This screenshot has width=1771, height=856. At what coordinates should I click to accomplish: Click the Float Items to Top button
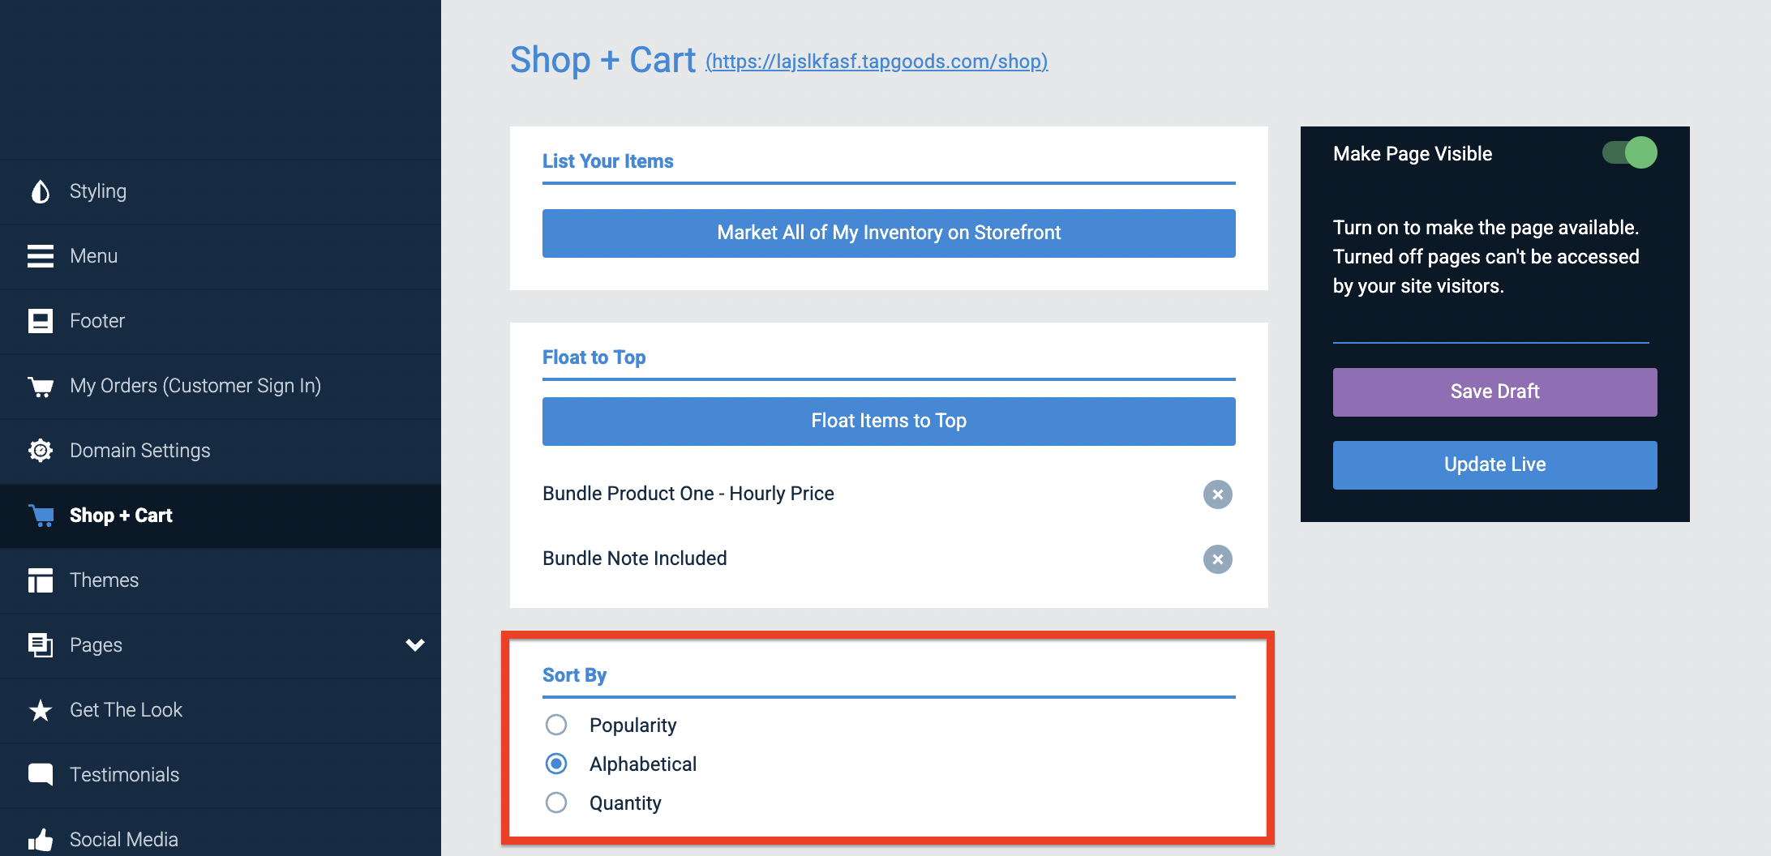tap(888, 421)
